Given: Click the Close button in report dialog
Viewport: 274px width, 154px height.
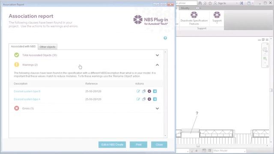Looking at the screenshot, I should click(159, 145).
